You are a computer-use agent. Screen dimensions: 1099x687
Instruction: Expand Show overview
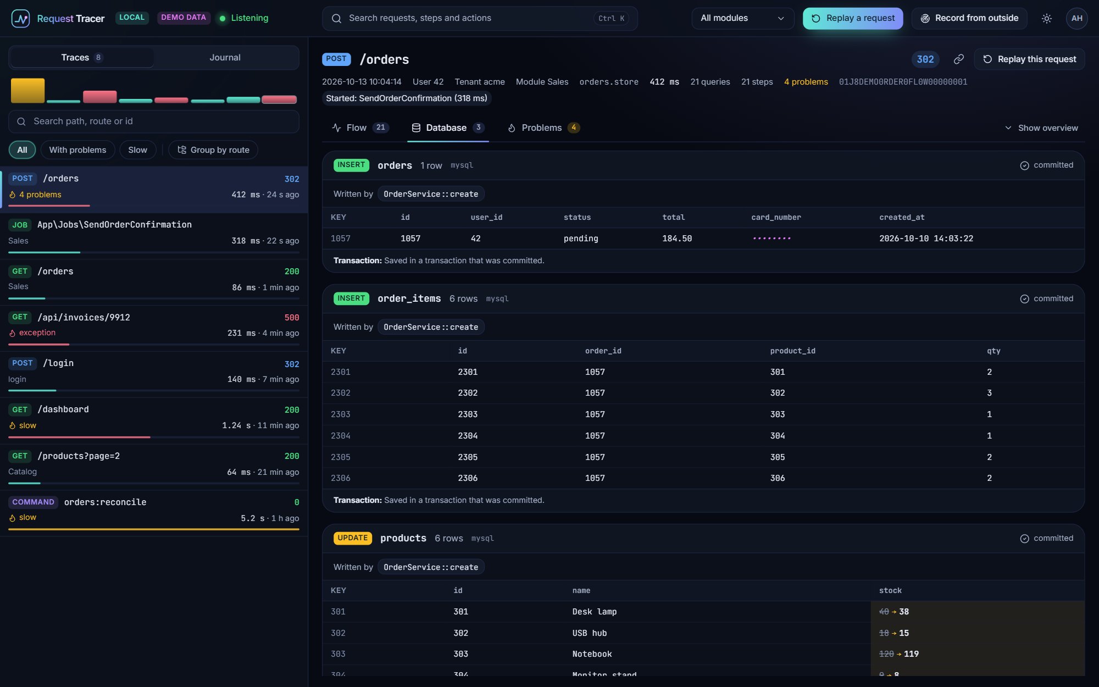coord(1041,128)
